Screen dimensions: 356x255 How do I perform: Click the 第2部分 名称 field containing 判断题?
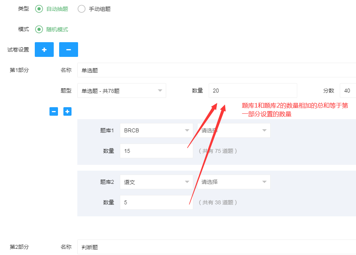point(216,247)
